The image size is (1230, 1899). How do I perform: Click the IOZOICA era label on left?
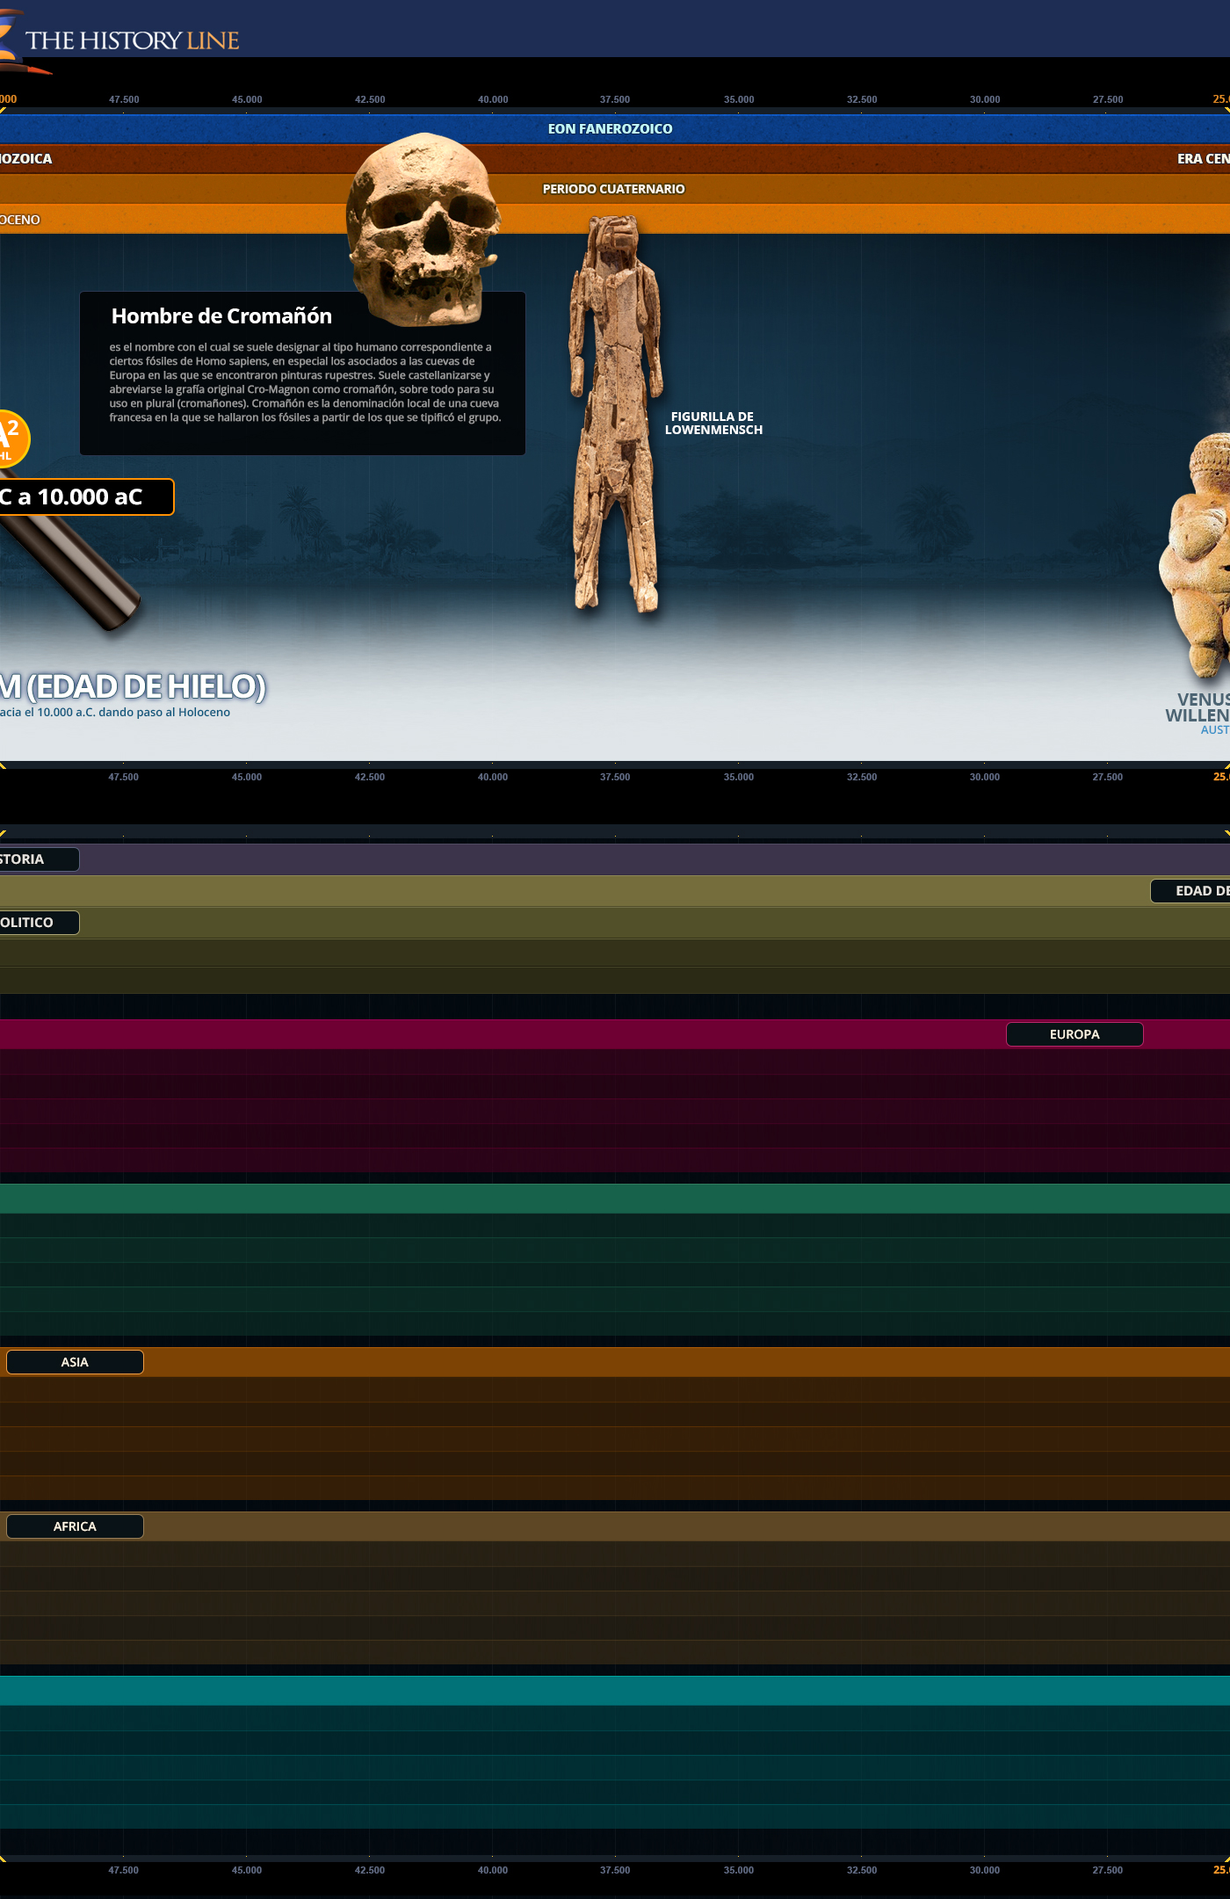click(x=26, y=159)
